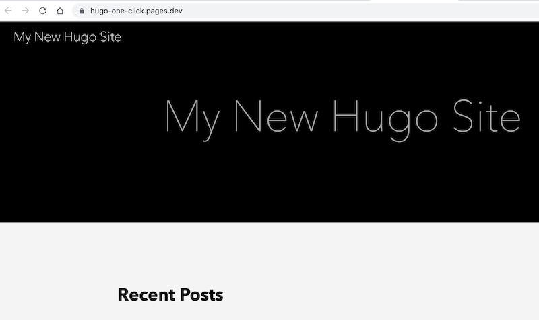Click the word 'My' in the large hero title

[192, 119]
